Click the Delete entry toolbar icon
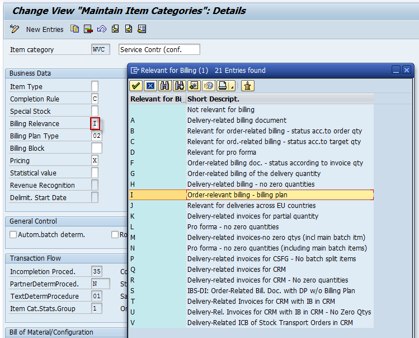The image size is (419, 338). (x=88, y=29)
